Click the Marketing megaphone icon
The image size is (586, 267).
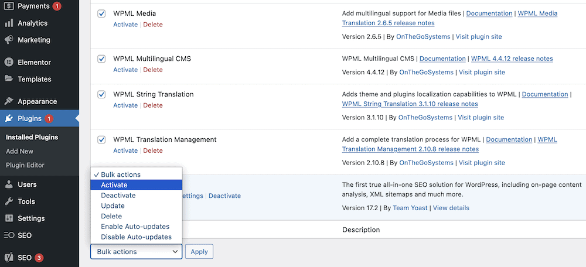click(9, 40)
